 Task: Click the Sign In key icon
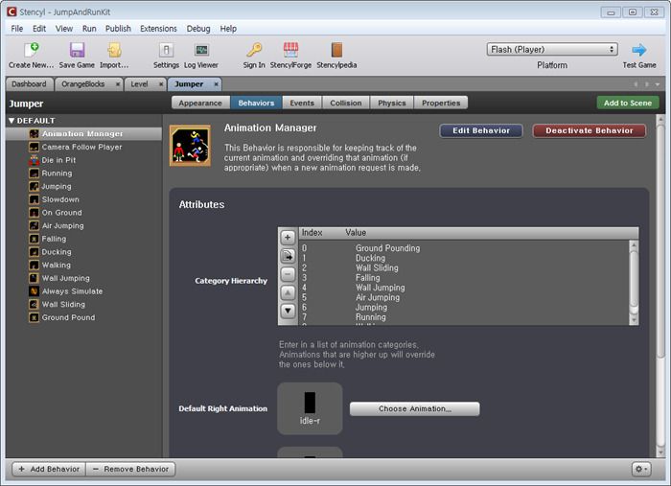tap(254, 50)
